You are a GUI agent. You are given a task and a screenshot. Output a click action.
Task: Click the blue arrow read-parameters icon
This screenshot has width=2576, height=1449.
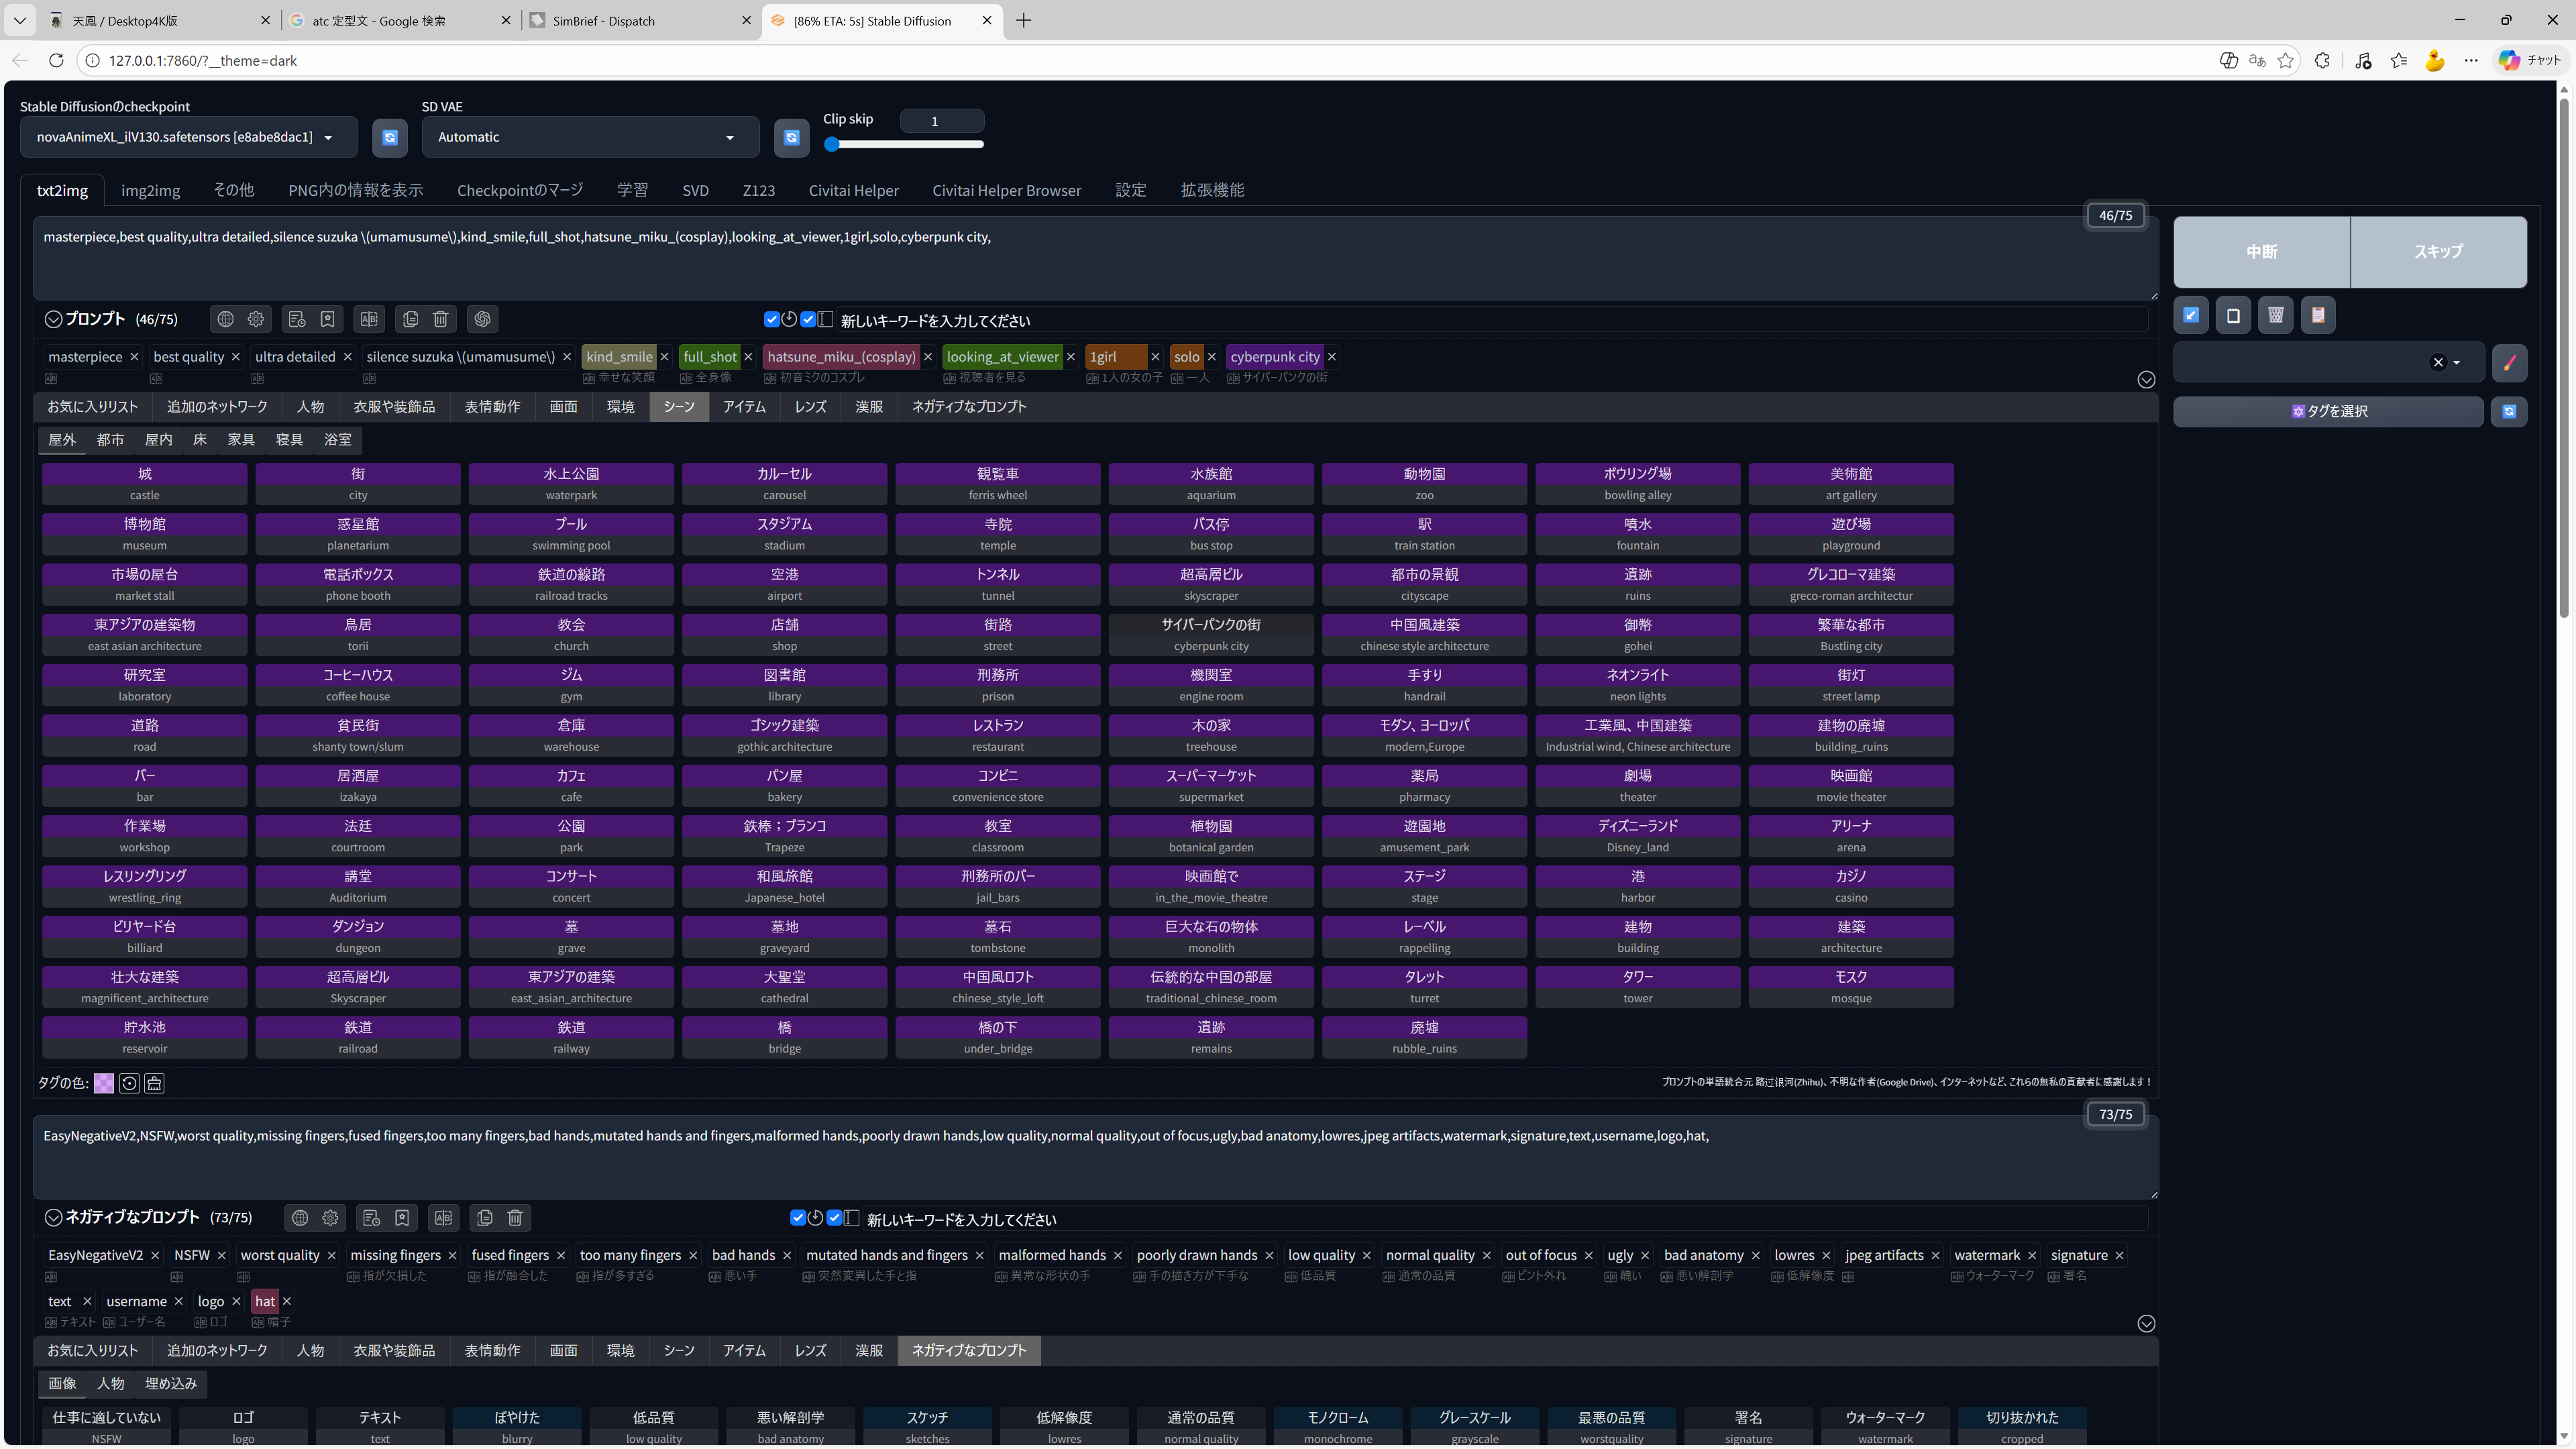(x=2191, y=315)
